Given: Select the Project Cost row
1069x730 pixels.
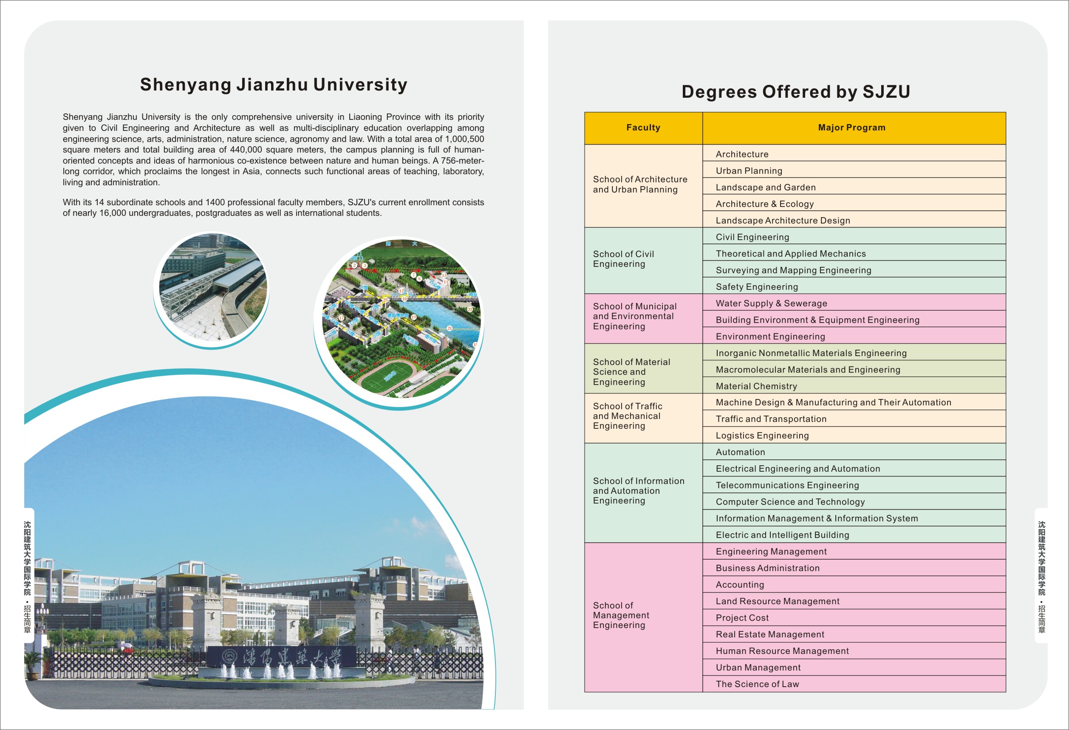Looking at the screenshot, I should (854, 617).
